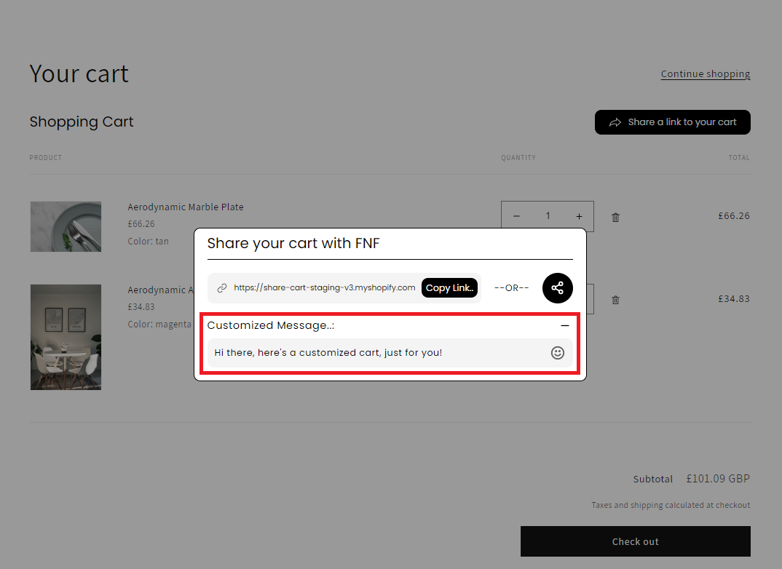Viewport: 782px width, 569px height.
Task: Open Continue shopping
Action: point(705,73)
